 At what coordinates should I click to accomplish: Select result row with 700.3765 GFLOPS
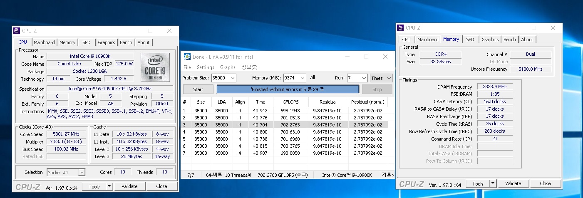tap(285, 146)
